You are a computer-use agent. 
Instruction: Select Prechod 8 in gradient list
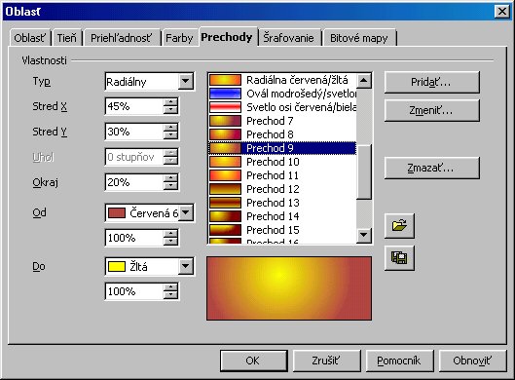click(x=282, y=134)
